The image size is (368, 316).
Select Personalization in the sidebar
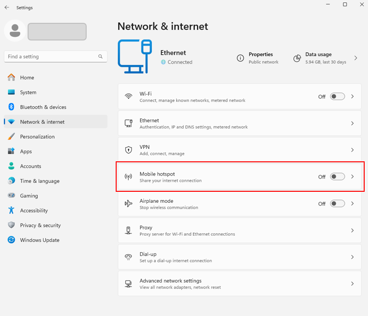click(37, 137)
